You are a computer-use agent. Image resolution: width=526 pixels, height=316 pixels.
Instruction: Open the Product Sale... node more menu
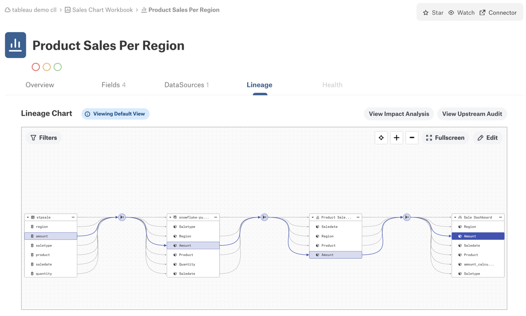coord(358,217)
